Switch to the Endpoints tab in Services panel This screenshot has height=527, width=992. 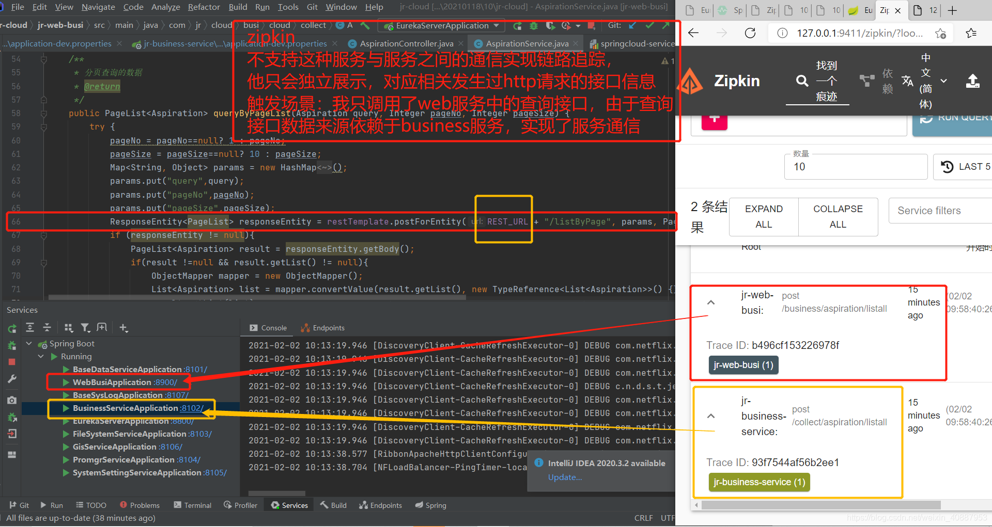(323, 328)
